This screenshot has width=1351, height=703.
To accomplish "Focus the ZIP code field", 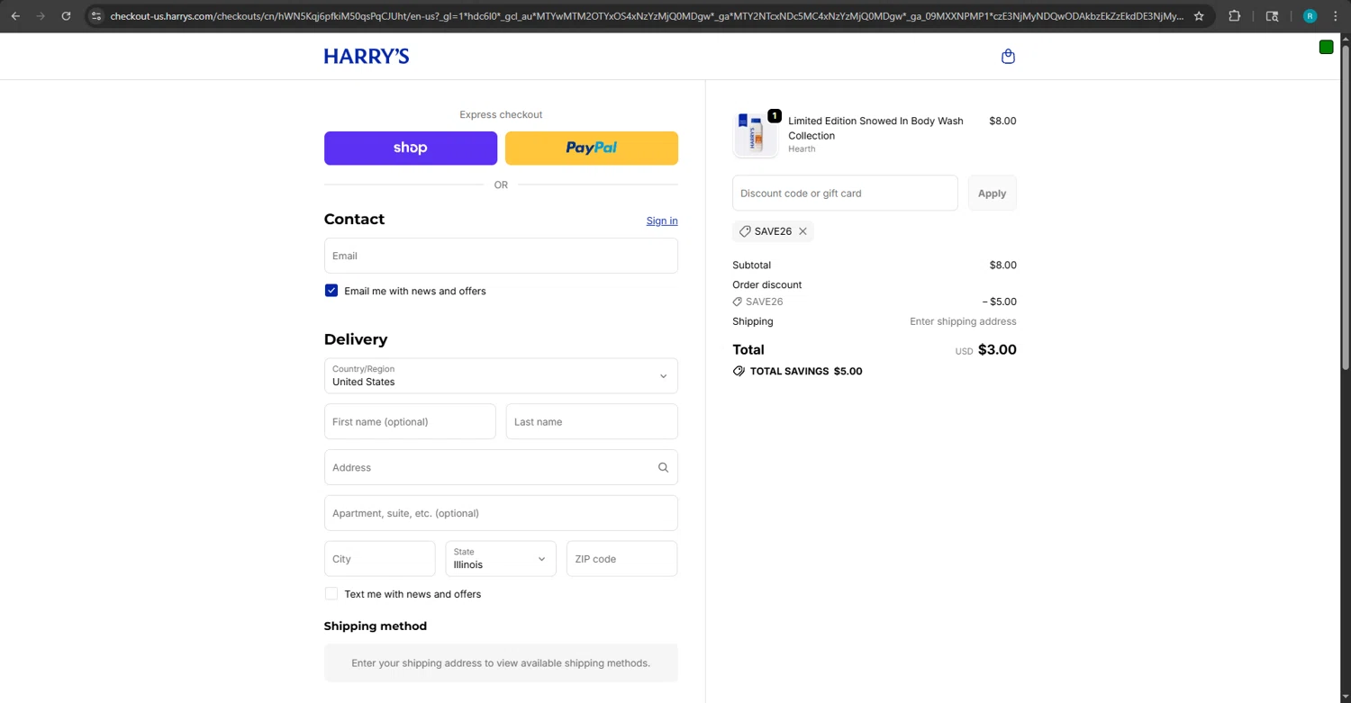I will 621,559.
